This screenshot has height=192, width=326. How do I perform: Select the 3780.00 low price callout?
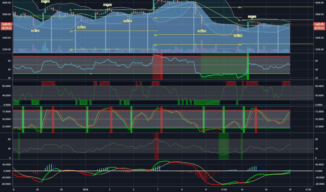coord(128,21)
